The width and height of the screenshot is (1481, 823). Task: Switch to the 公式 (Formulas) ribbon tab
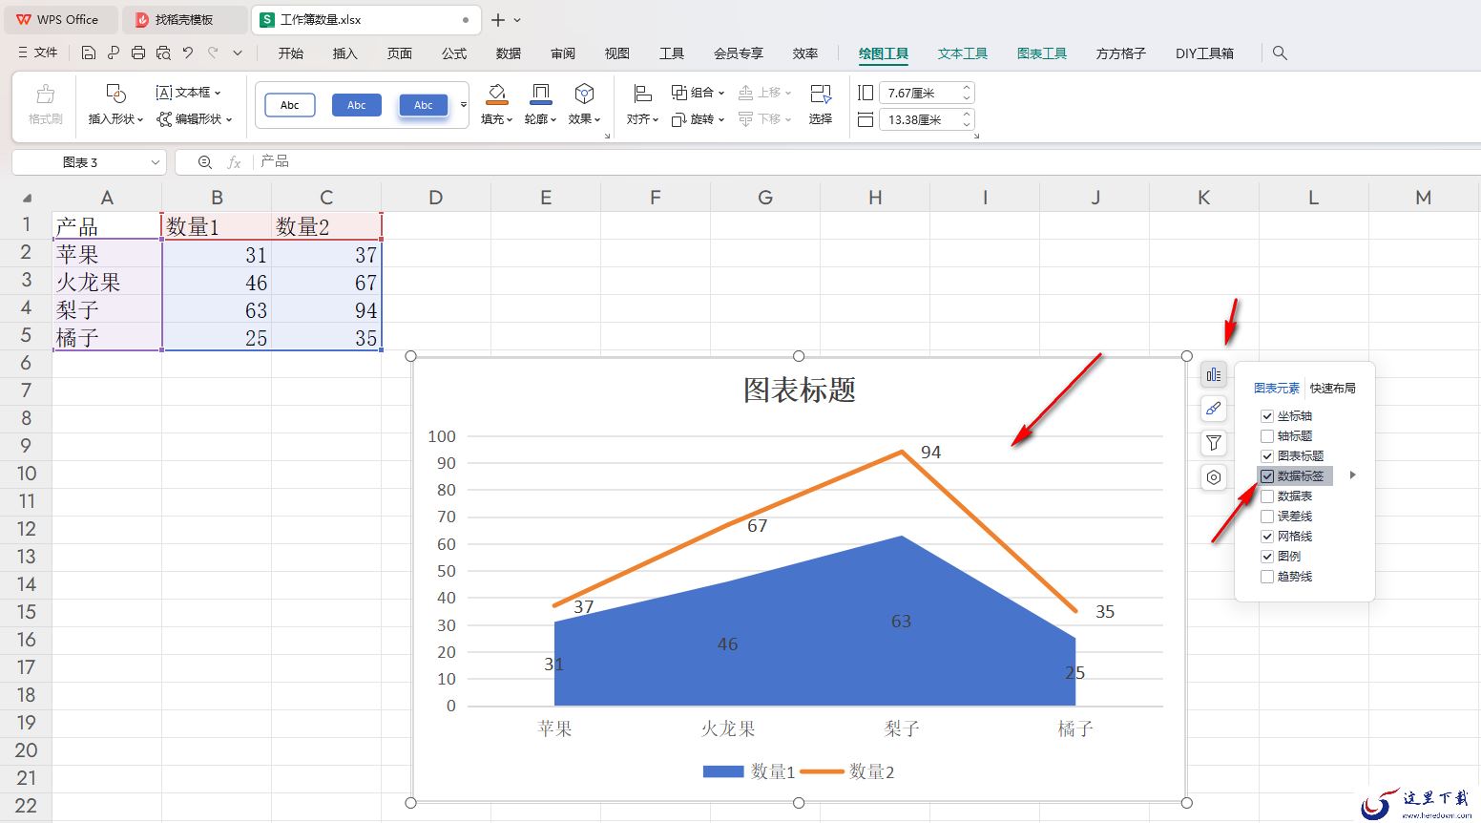pos(454,53)
